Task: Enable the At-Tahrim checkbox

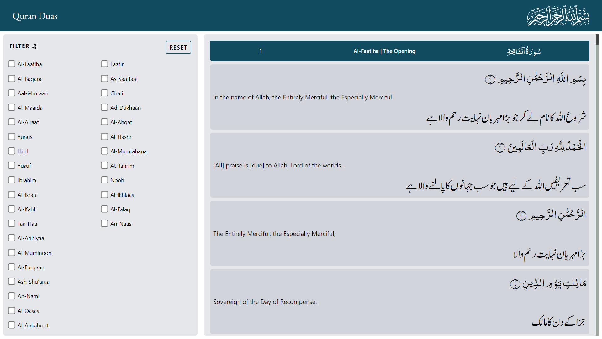Action: (x=104, y=165)
